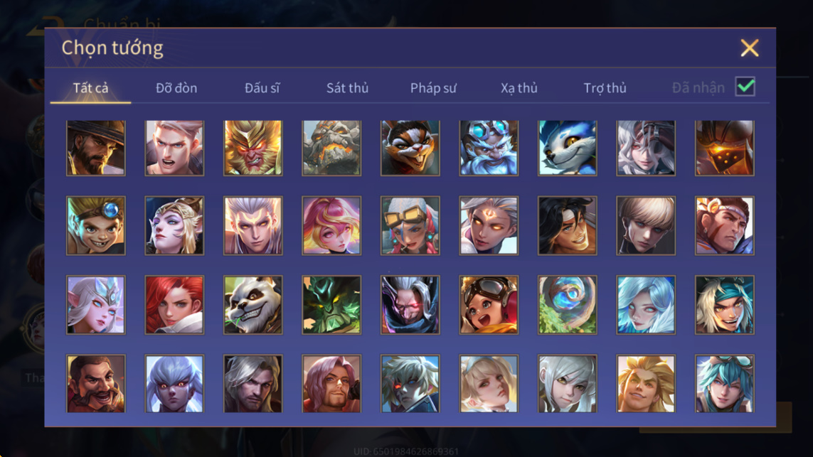Image resolution: width=813 pixels, height=457 pixels.
Task: Select the blue-bearded dwarf with goggles portrait
Action: click(489, 149)
